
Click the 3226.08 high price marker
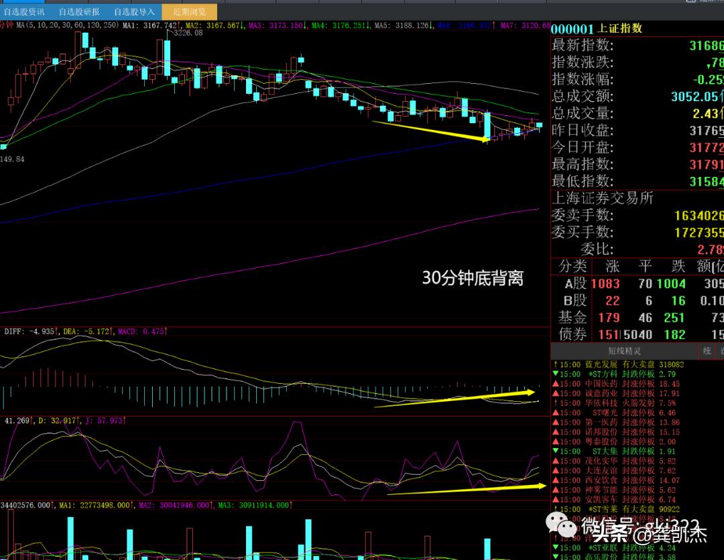188,32
